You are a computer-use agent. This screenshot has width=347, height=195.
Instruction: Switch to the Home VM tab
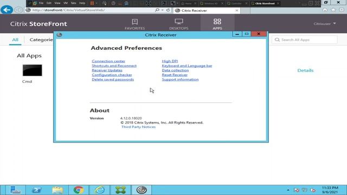pos(188,4)
